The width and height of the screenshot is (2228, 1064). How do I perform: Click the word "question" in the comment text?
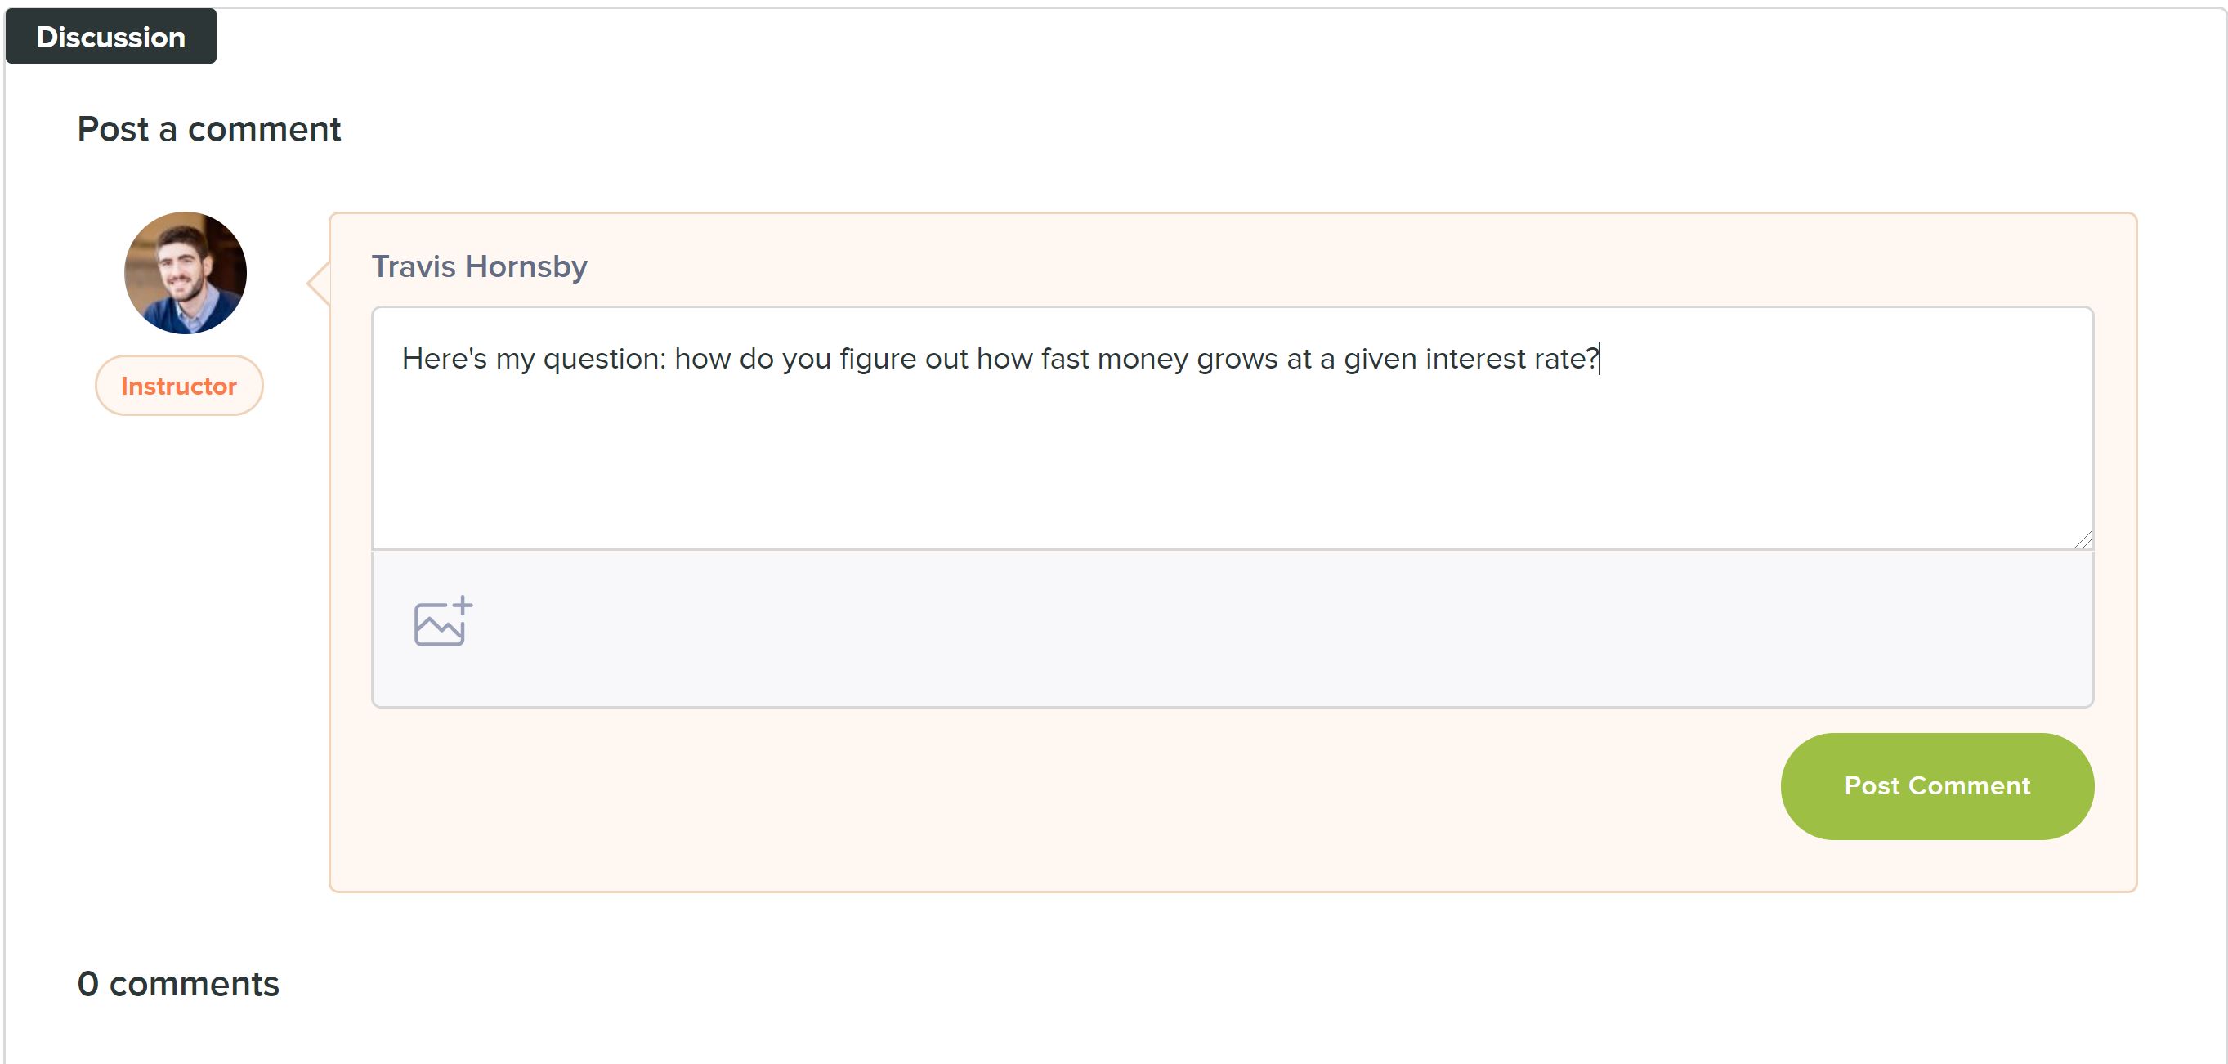point(604,358)
